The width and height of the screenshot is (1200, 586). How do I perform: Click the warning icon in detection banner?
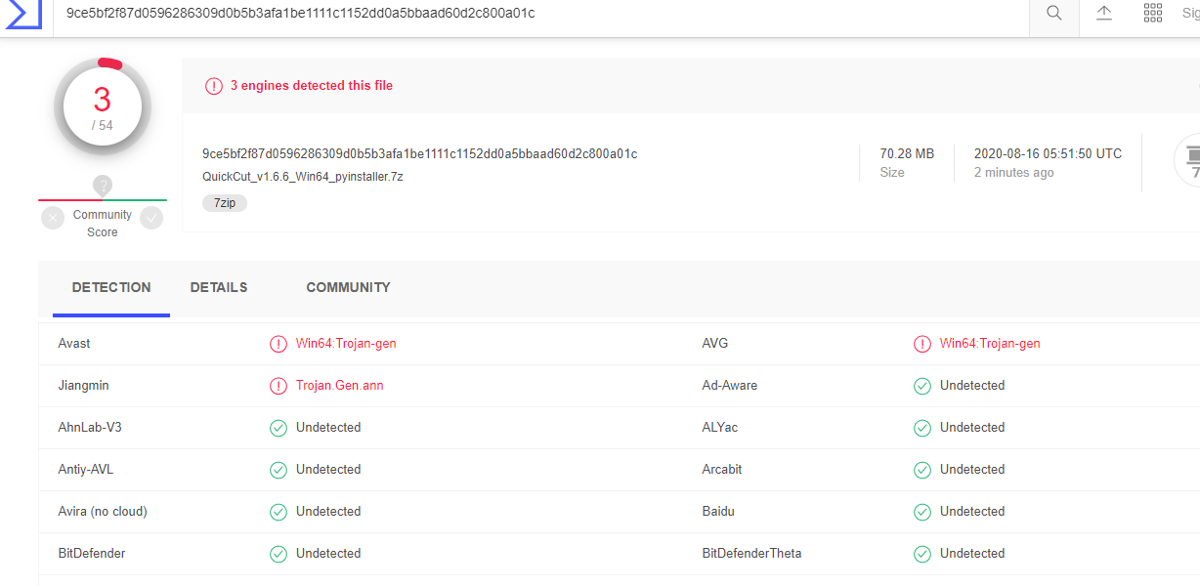click(214, 86)
